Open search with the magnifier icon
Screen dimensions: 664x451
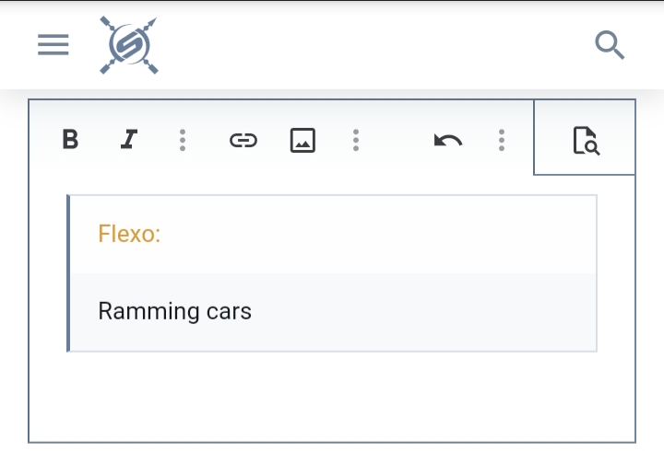611,44
